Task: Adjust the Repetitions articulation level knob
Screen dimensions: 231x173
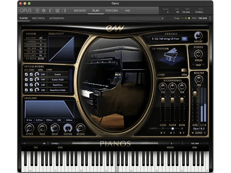Action: (x=37, y=85)
